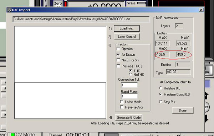Click the Load File.. button
Screen dimensions: 214x136
[127, 28]
